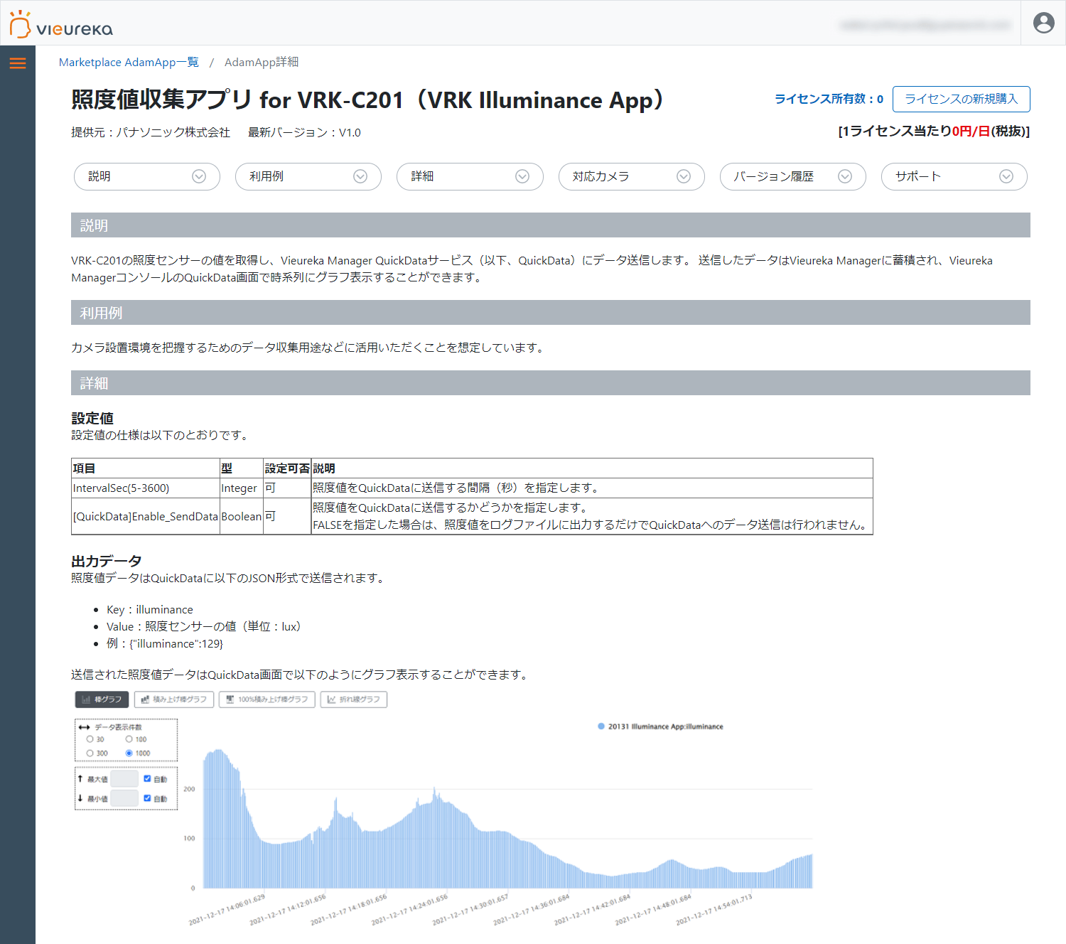Click the grey 詳細 section header bar
The image size is (1066, 944).
(x=551, y=383)
